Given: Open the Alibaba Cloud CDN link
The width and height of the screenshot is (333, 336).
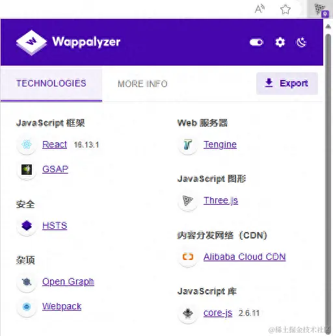Looking at the screenshot, I should coord(245,257).
